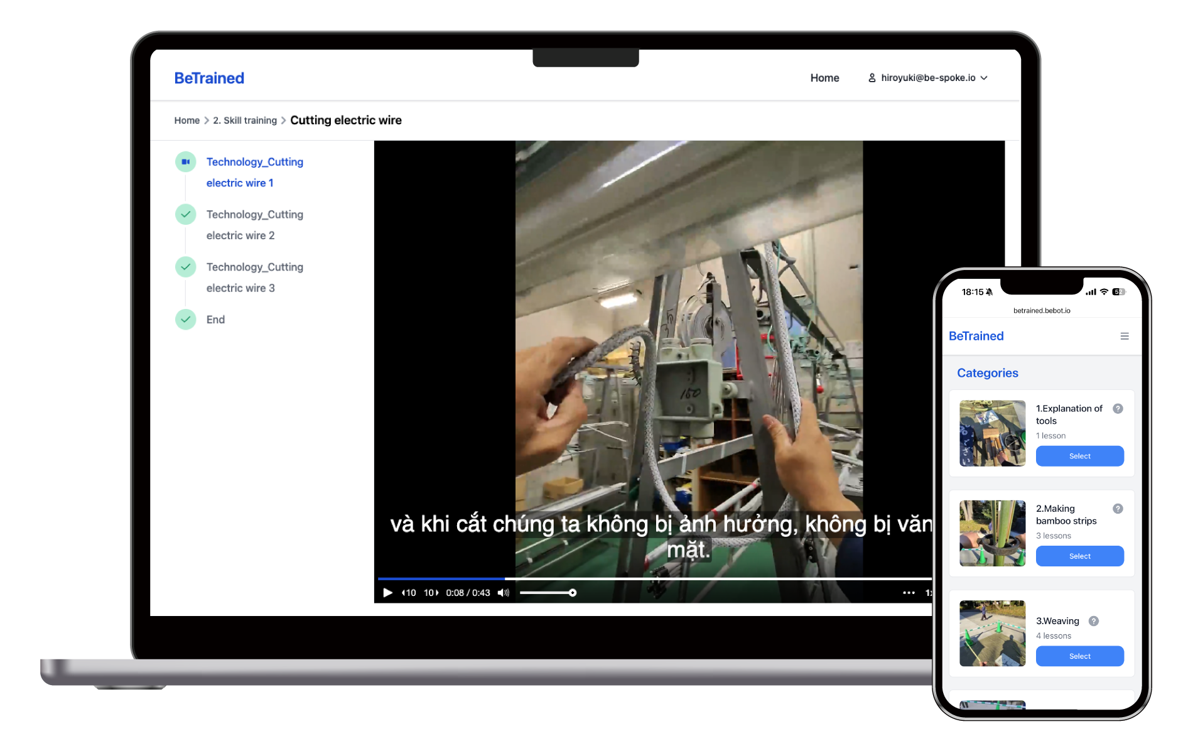1193x746 pixels.
Task: Click the betrained.bebot.io address bar
Action: [1042, 311]
